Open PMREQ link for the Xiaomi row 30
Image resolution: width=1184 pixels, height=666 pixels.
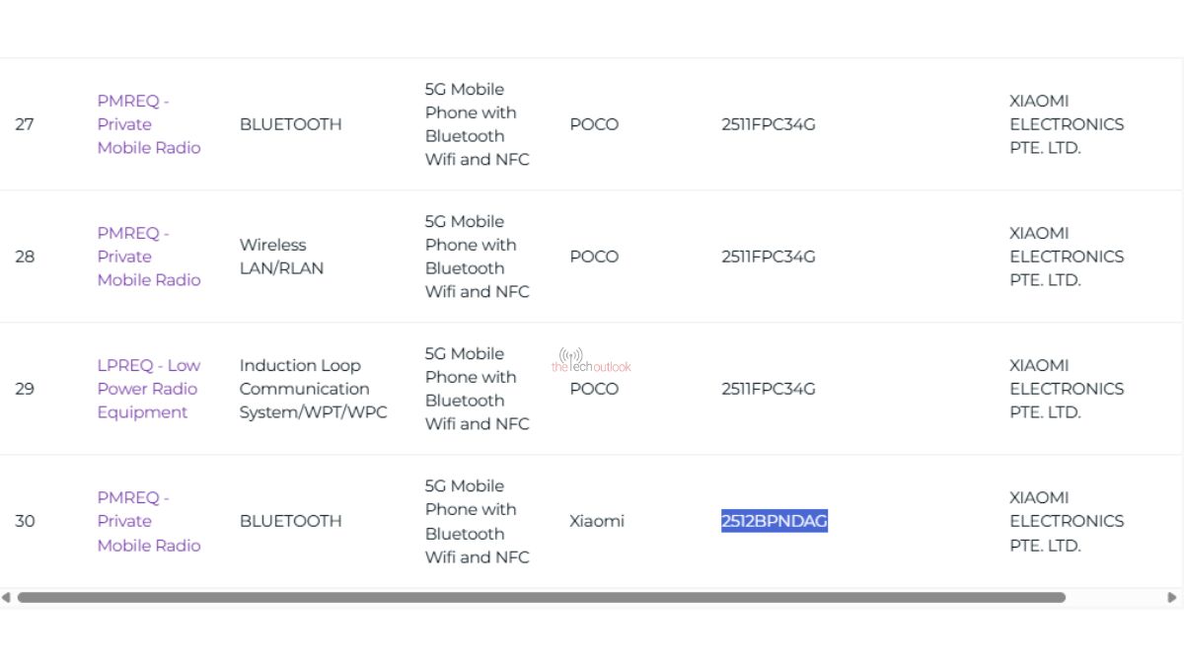148,521
